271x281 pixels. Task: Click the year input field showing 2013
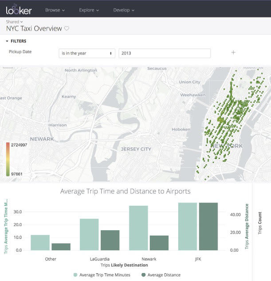pyautogui.click(x=164, y=53)
